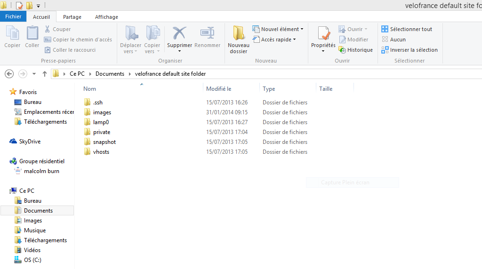
Task: Open the recent locations dropdown arrow
Action: pos(34,74)
